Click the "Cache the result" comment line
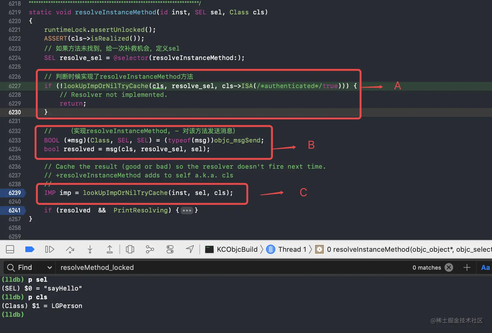Screen dimensions: 492x333 [x=185, y=166]
